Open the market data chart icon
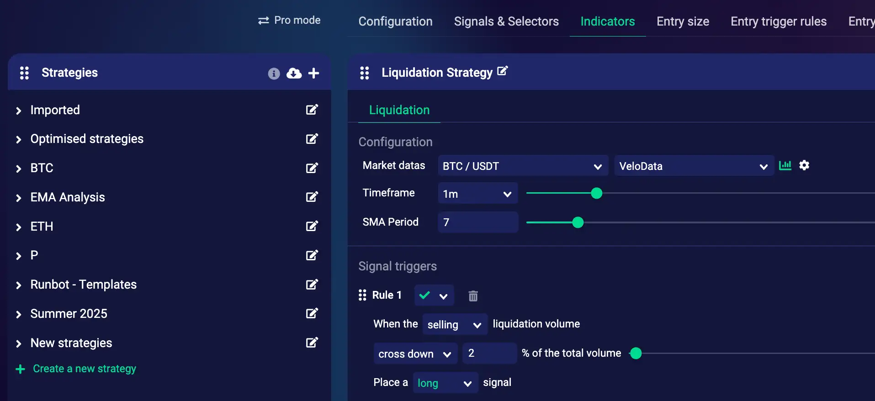Viewport: 875px width, 401px height. (x=785, y=165)
